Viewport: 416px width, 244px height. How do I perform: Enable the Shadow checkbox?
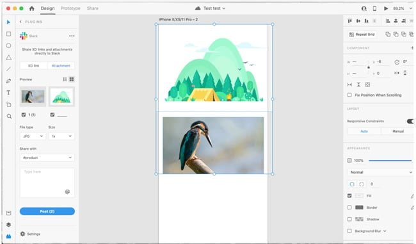(x=349, y=219)
